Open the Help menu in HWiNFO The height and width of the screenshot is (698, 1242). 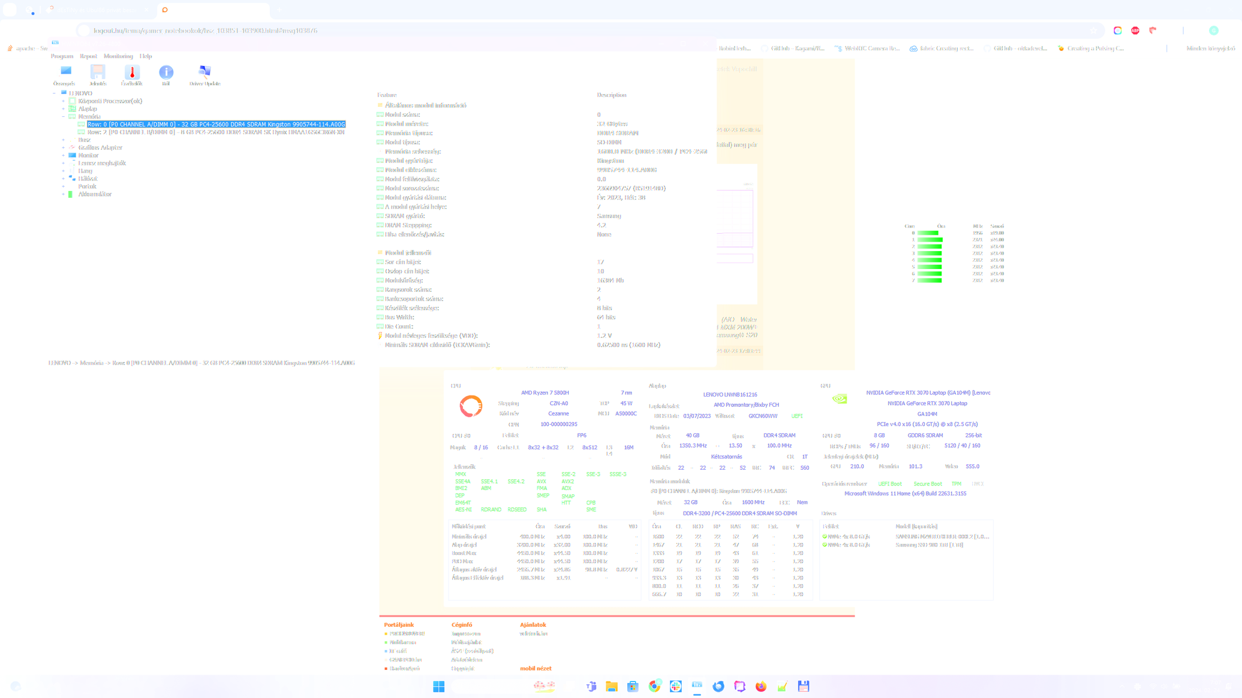(x=146, y=56)
